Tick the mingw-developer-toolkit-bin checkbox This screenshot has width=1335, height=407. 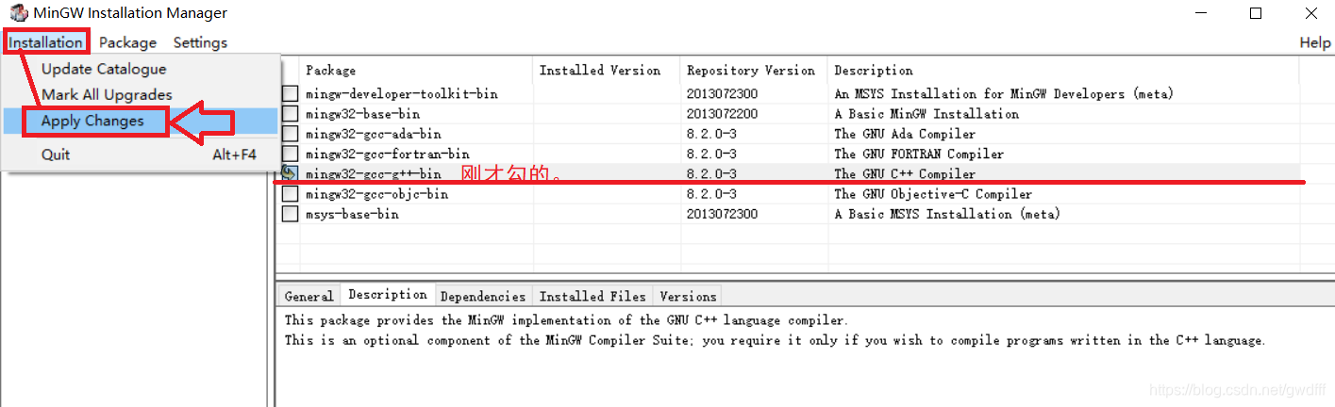coord(291,94)
